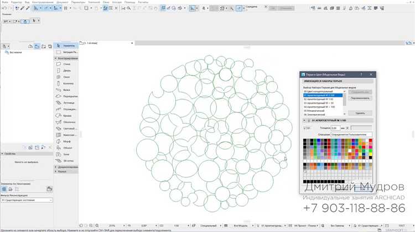
Task: Open Guide Lines dropdown arrow in toolbar
Action: pos(40,8)
